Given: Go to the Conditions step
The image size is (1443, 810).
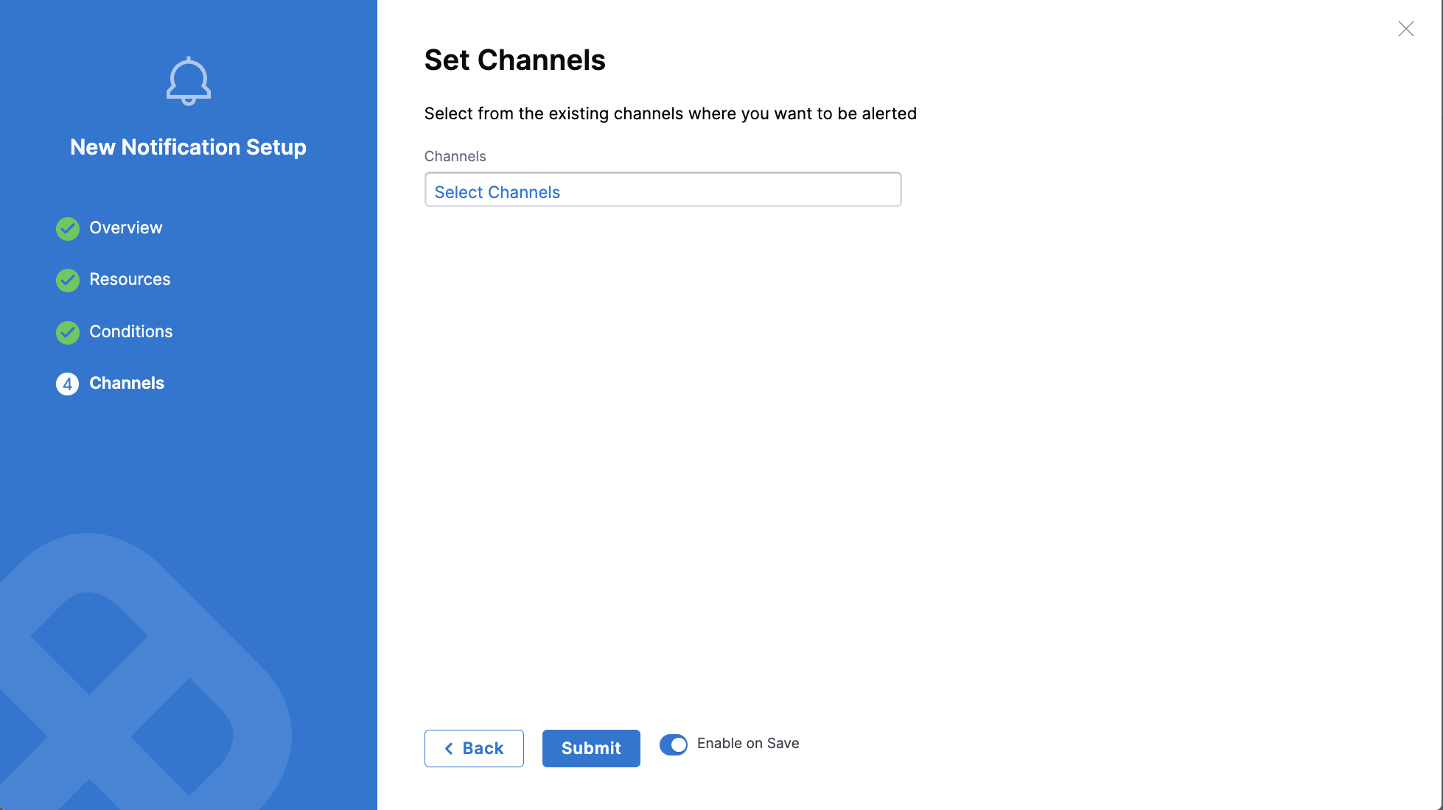Looking at the screenshot, I should pos(131,331).
